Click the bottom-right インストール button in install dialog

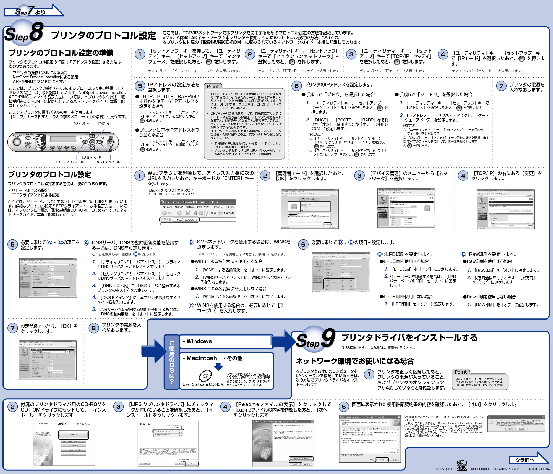[x=192, y=464]
